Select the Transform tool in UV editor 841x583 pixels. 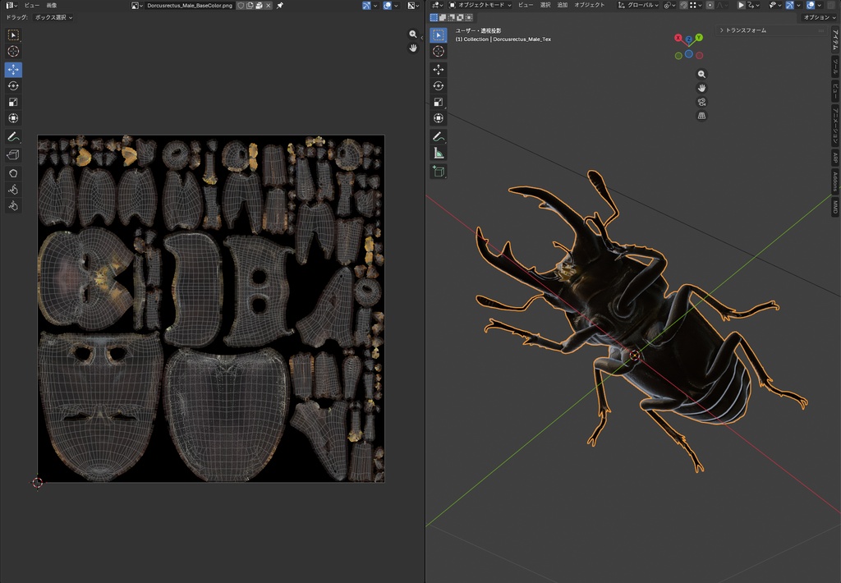pyautogui.click(x=13, y=118)
